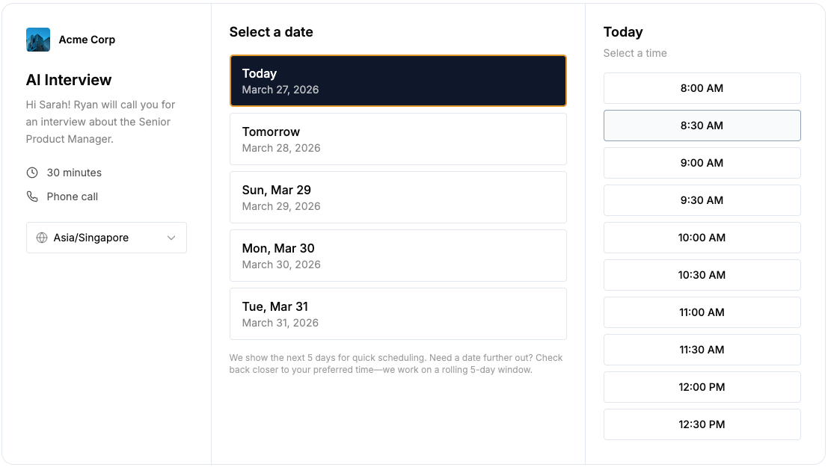Image resolution: width=828 pixels, height=467 pixels.
Task: Click the 10:30 AM slot
Action: 702,275
